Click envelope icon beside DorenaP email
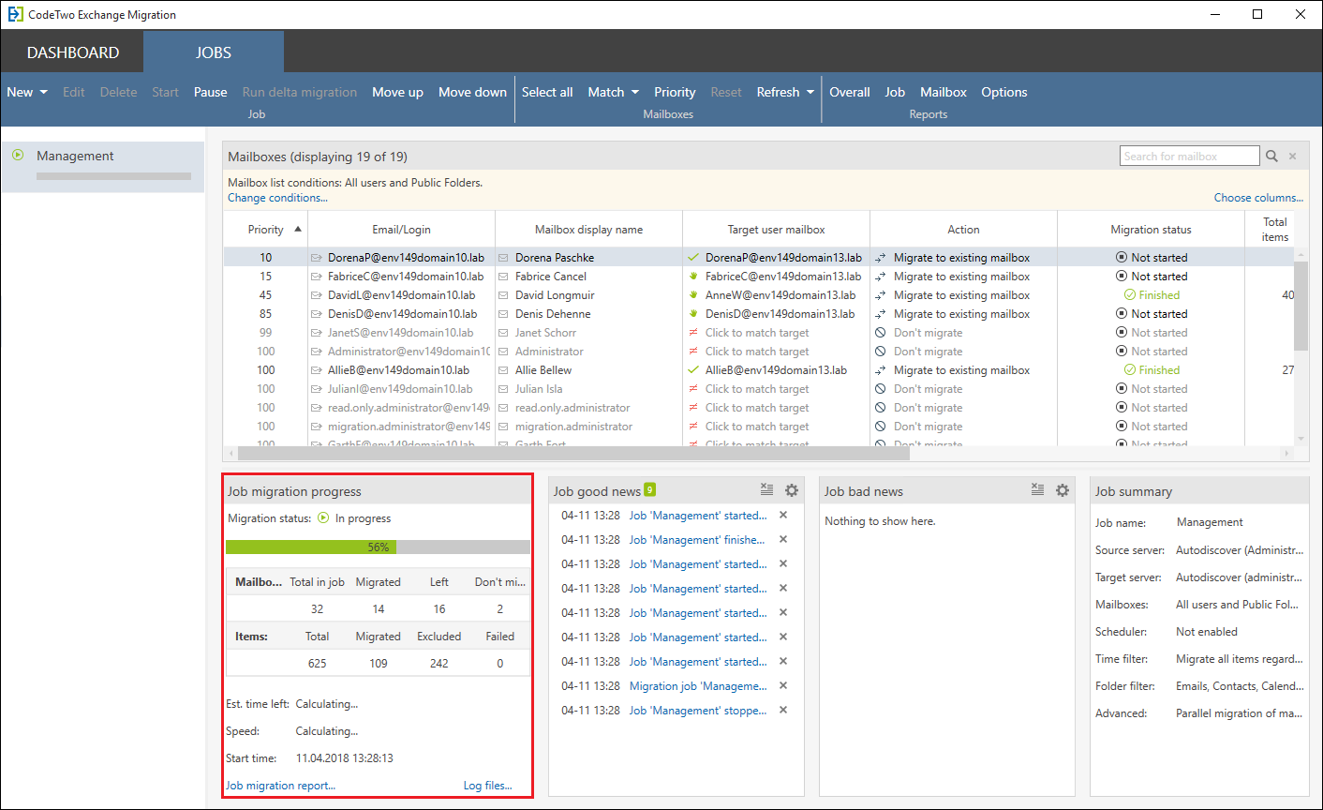 tap(317, 258)
